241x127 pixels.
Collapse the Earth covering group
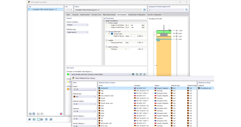[x=107, y=47]
